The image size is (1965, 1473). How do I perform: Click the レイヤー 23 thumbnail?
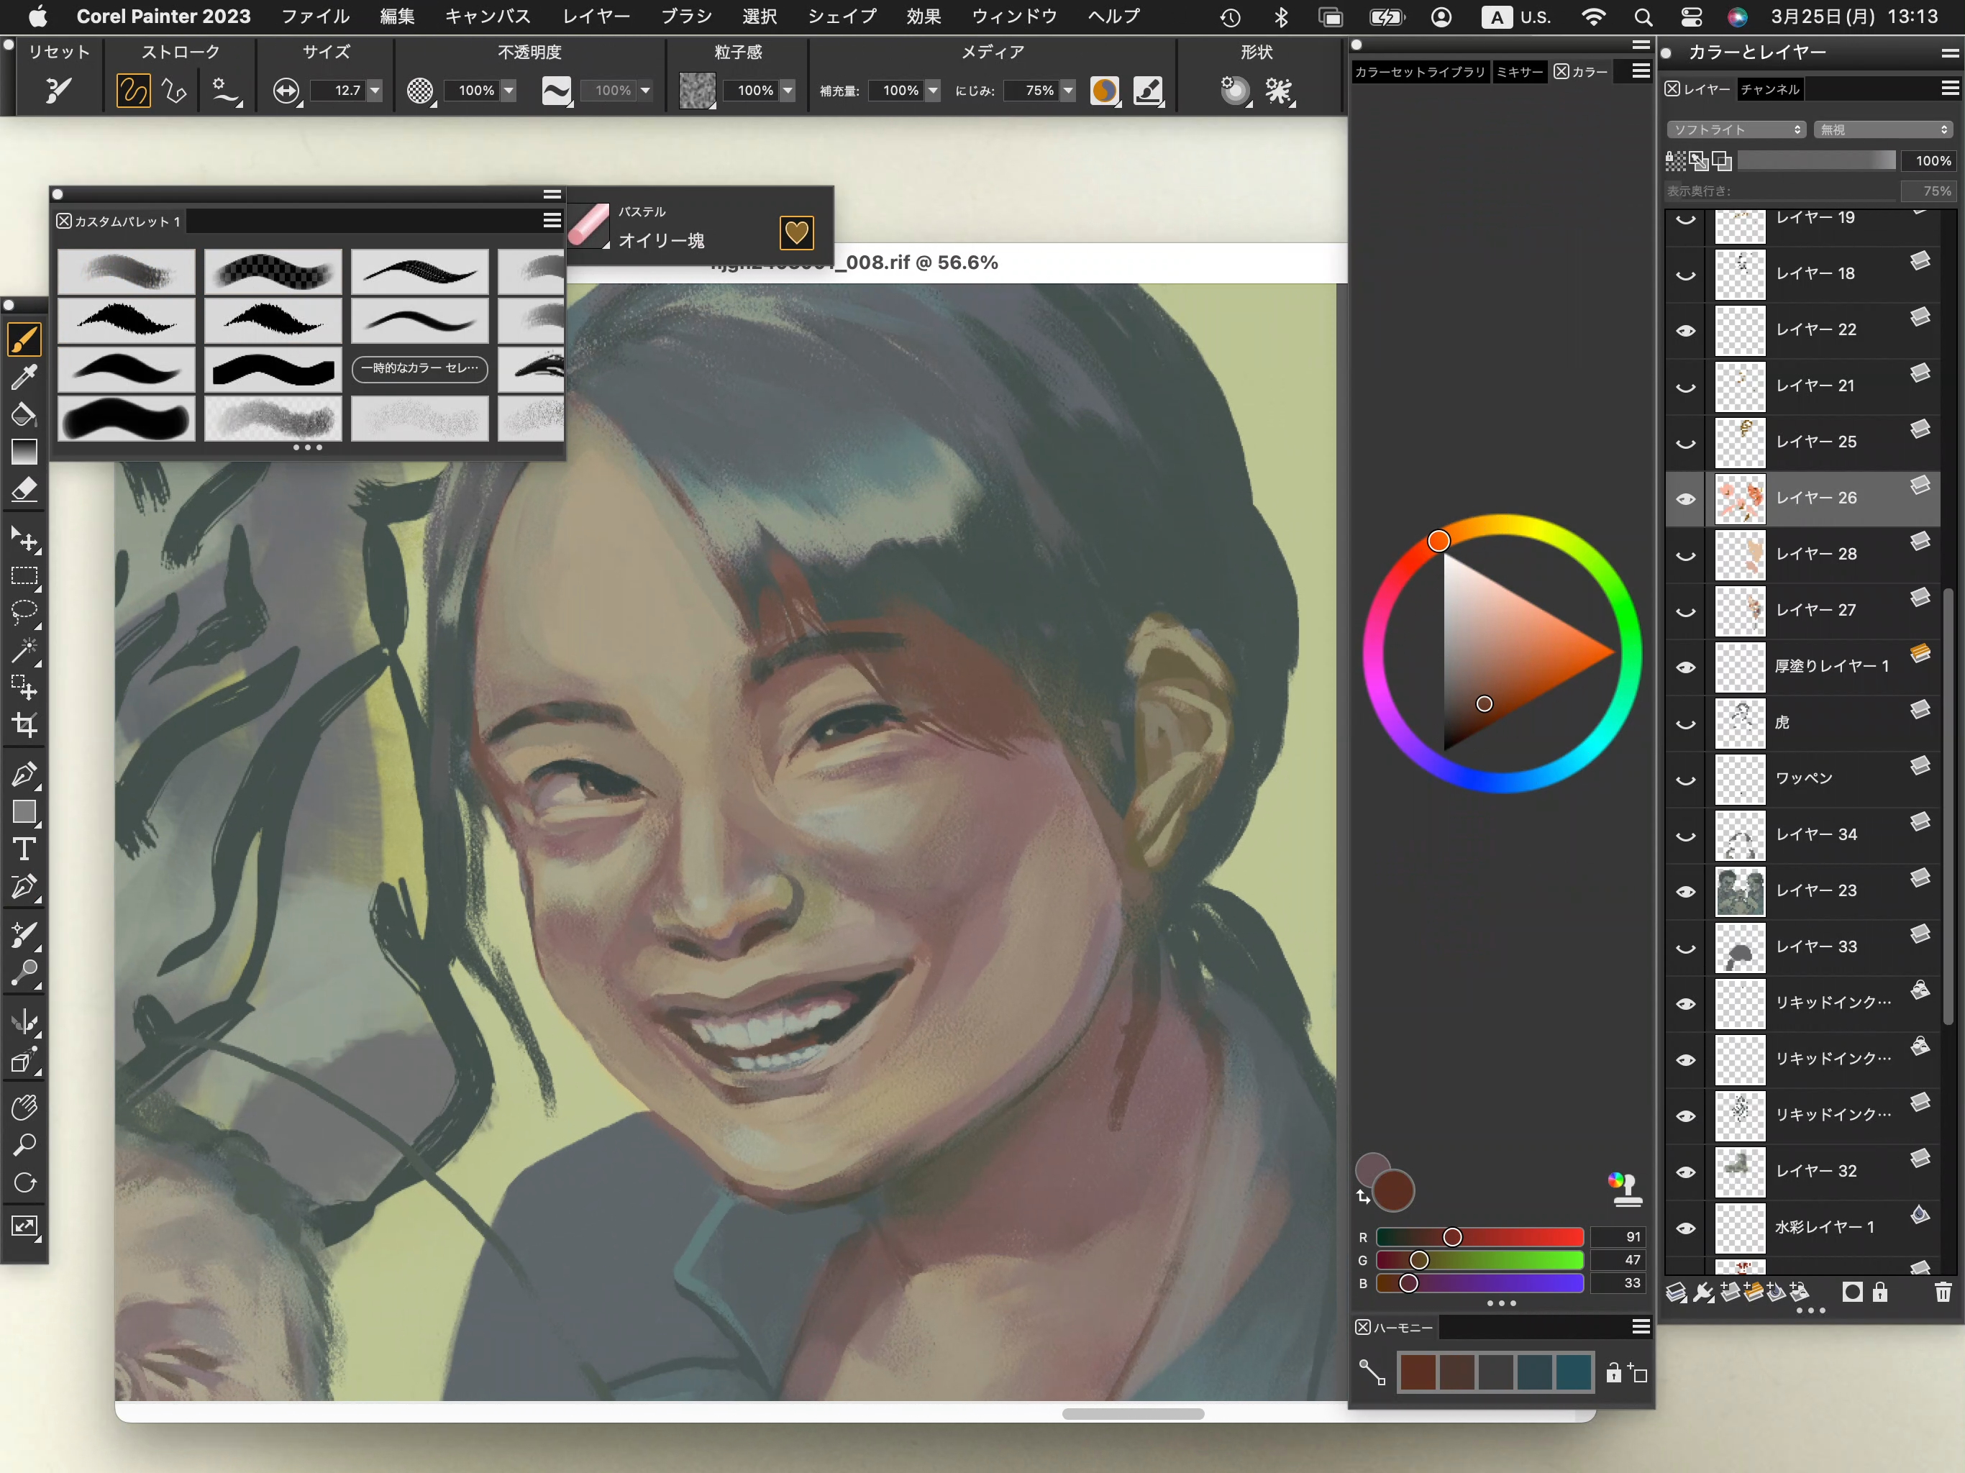[x=1741, y=891]
